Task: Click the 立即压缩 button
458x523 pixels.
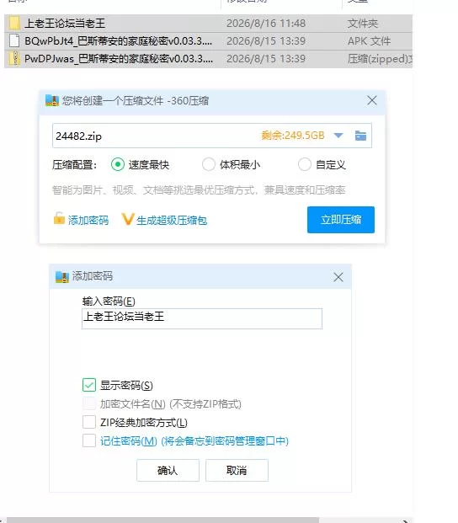Action: [x=341, y=220]
